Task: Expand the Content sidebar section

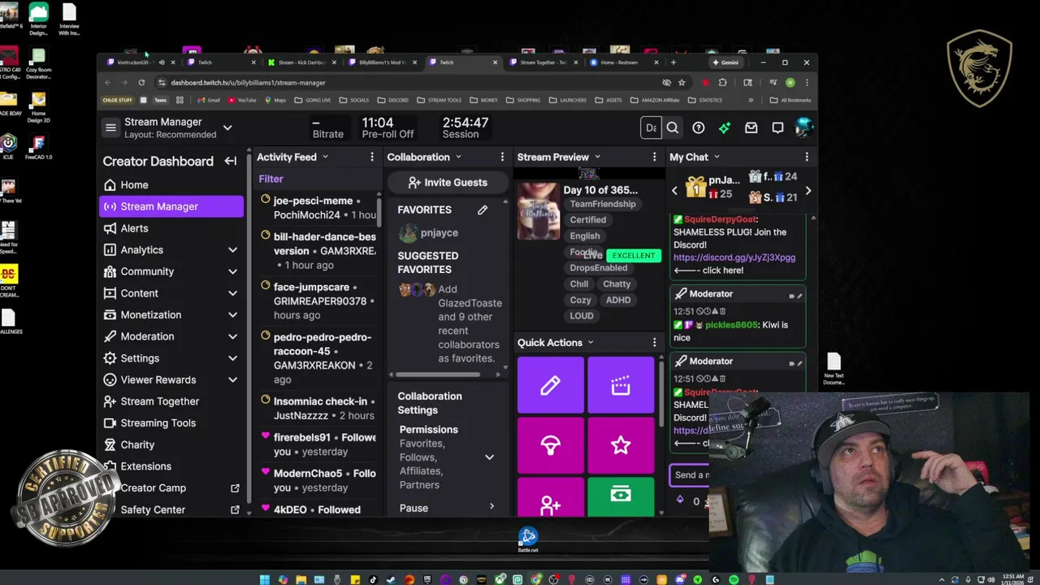Action: pyautogui.click(x=232, y=293)
